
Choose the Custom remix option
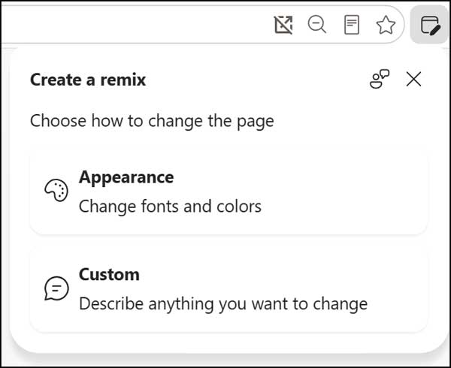(x=229, y=289)
